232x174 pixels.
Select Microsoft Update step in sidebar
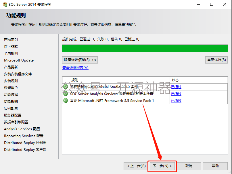tap(19, 60)
